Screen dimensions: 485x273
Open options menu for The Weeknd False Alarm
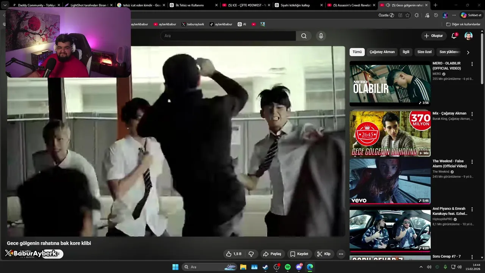tap(472, 162)
